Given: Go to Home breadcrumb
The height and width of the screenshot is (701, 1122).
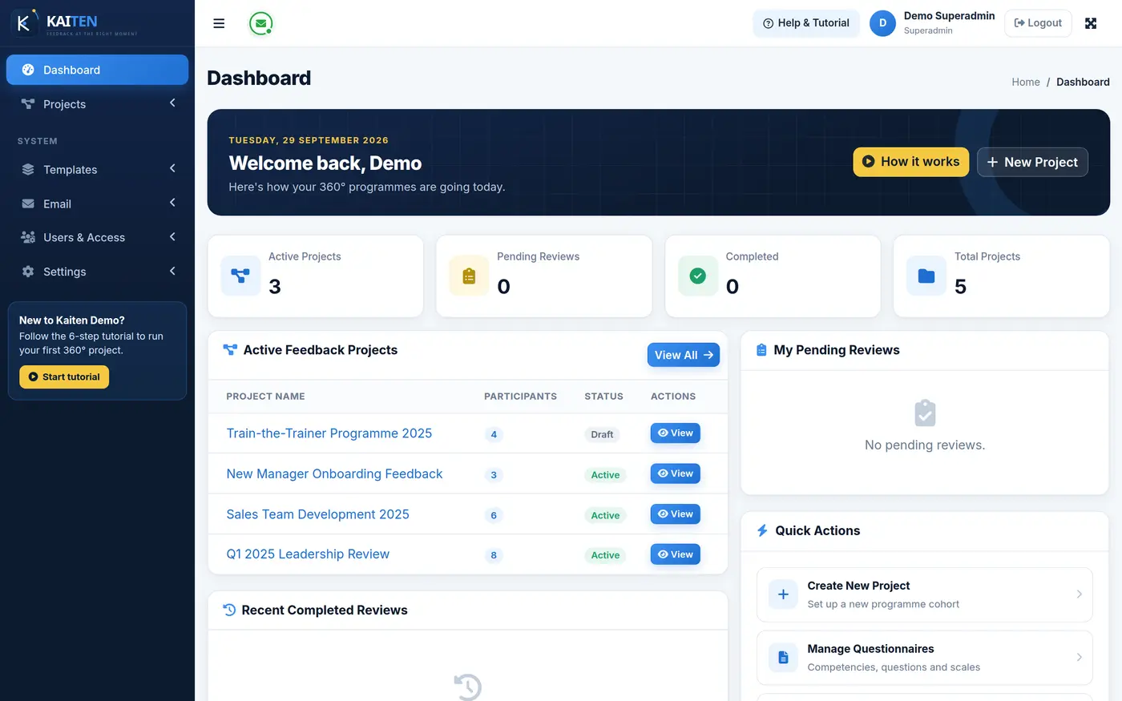Looking at the screenshot, I should (1026, 82).
